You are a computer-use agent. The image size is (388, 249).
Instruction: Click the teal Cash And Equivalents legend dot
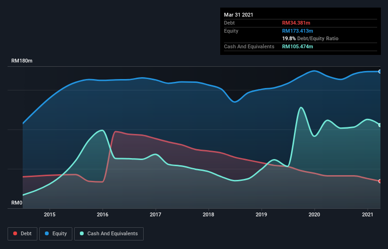(82, 233)
